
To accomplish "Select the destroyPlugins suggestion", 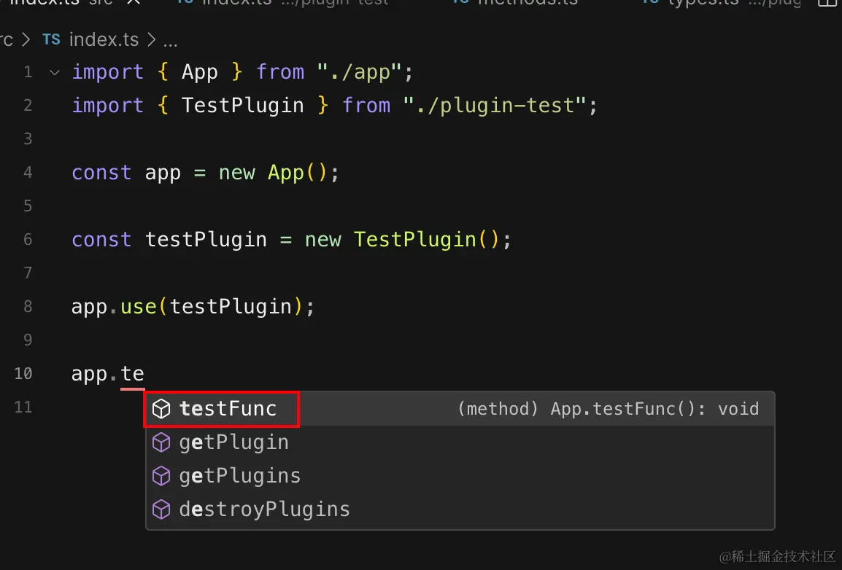I will click(264, 509).
